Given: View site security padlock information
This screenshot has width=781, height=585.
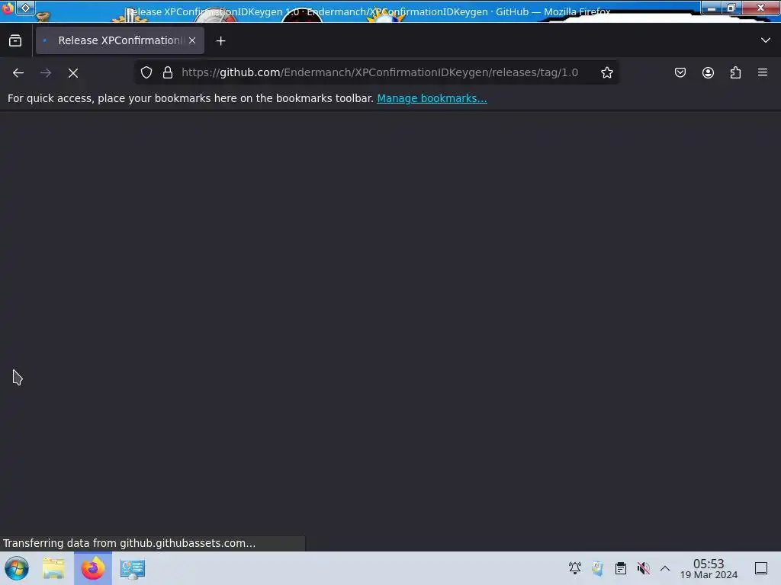Looking at the screenshot, I should point(168,72).
